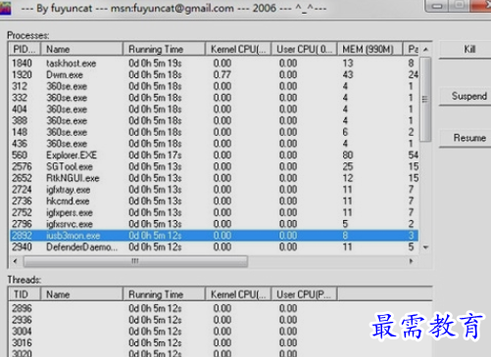
Task: Click the Threads list Name column header
Action: (81, 294)
